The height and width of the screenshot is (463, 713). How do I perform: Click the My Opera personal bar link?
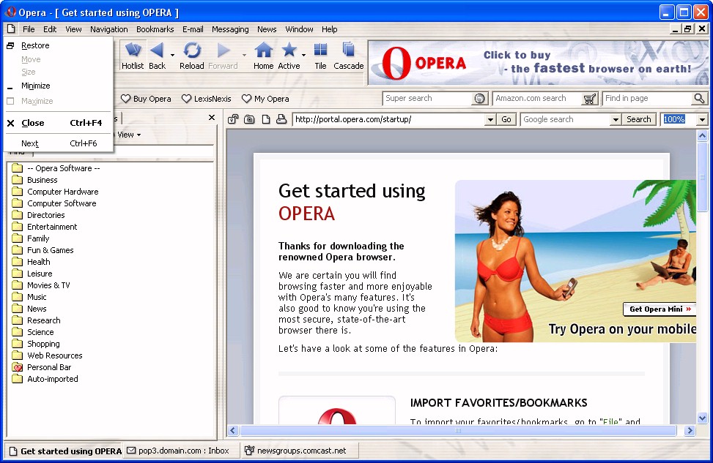tap(265, 99)
